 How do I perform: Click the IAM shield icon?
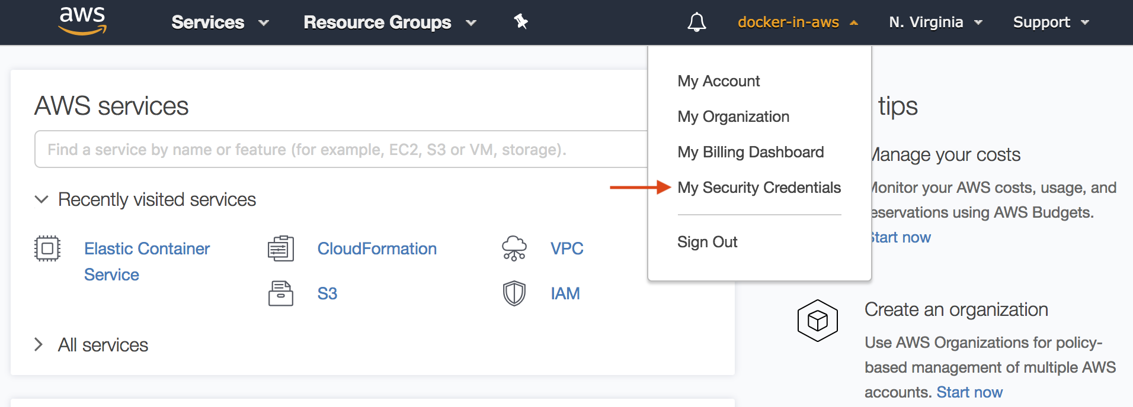coord(514,293)
